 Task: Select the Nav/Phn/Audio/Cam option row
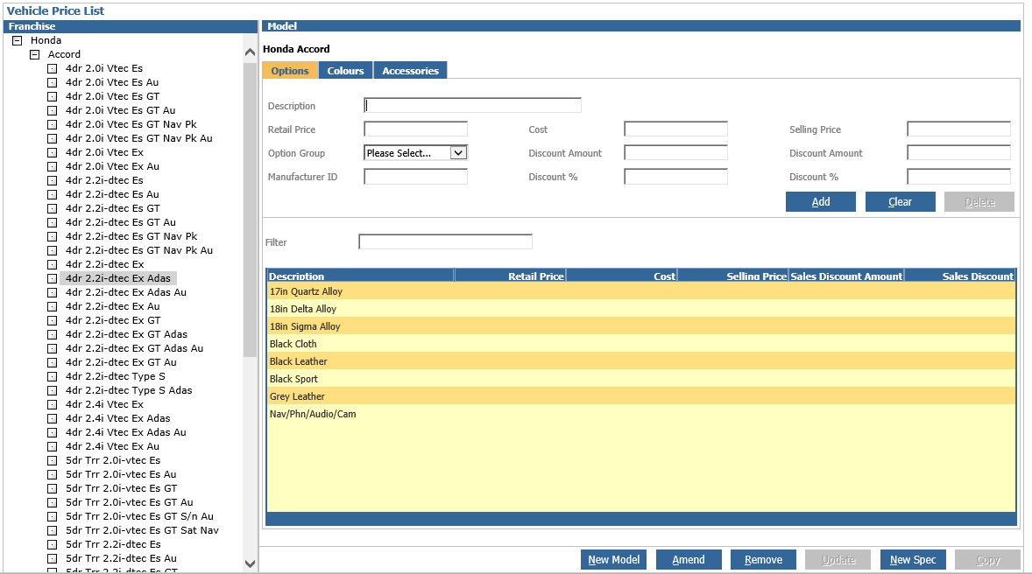(641, 414)
